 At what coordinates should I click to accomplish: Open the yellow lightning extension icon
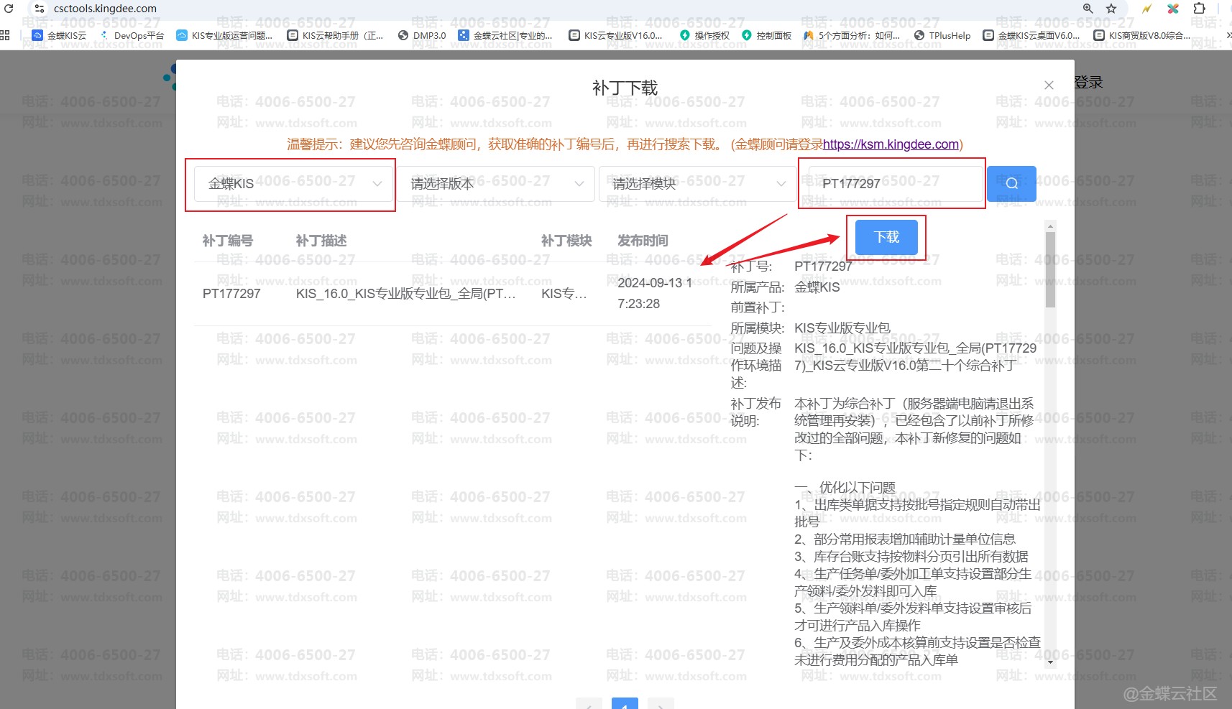pos(1147,9)
